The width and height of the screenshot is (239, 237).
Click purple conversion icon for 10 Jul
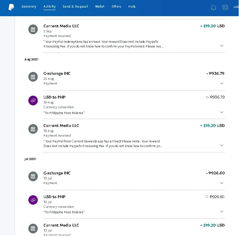pos(33,200)
